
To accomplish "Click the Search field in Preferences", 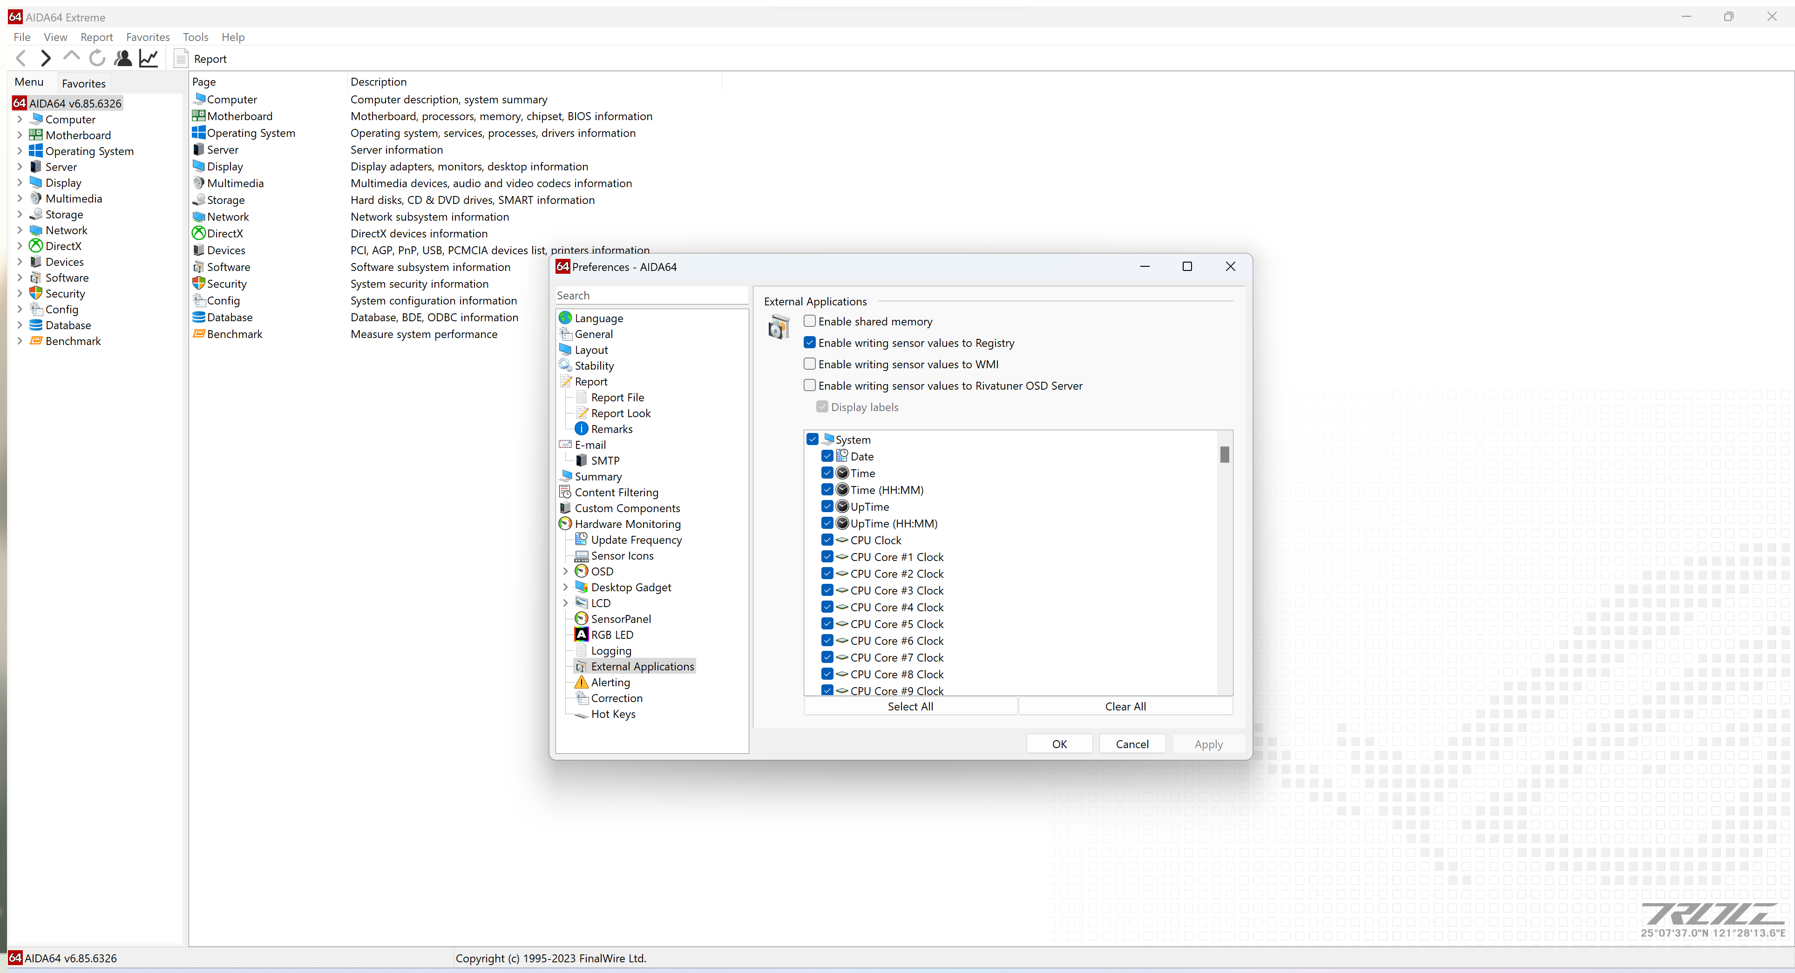I will pyautogui.click(x=651, y=295).
